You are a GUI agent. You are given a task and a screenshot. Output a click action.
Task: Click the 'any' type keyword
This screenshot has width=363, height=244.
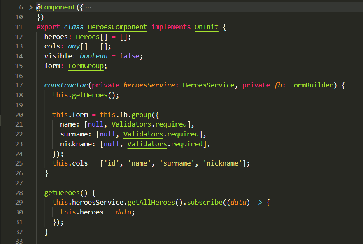point(74,46)
